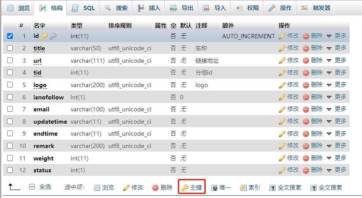Viewport: 362px width, 198px height.
Task: Open the Triggers tab
Action: [317, 8]
